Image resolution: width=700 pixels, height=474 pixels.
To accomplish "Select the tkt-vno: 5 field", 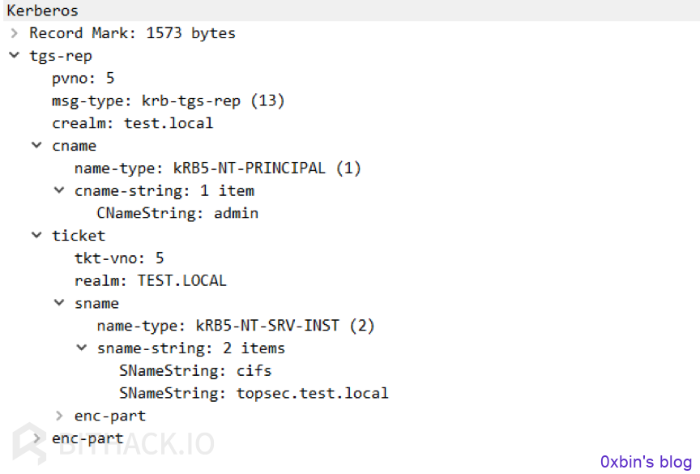I will (119, 258).
